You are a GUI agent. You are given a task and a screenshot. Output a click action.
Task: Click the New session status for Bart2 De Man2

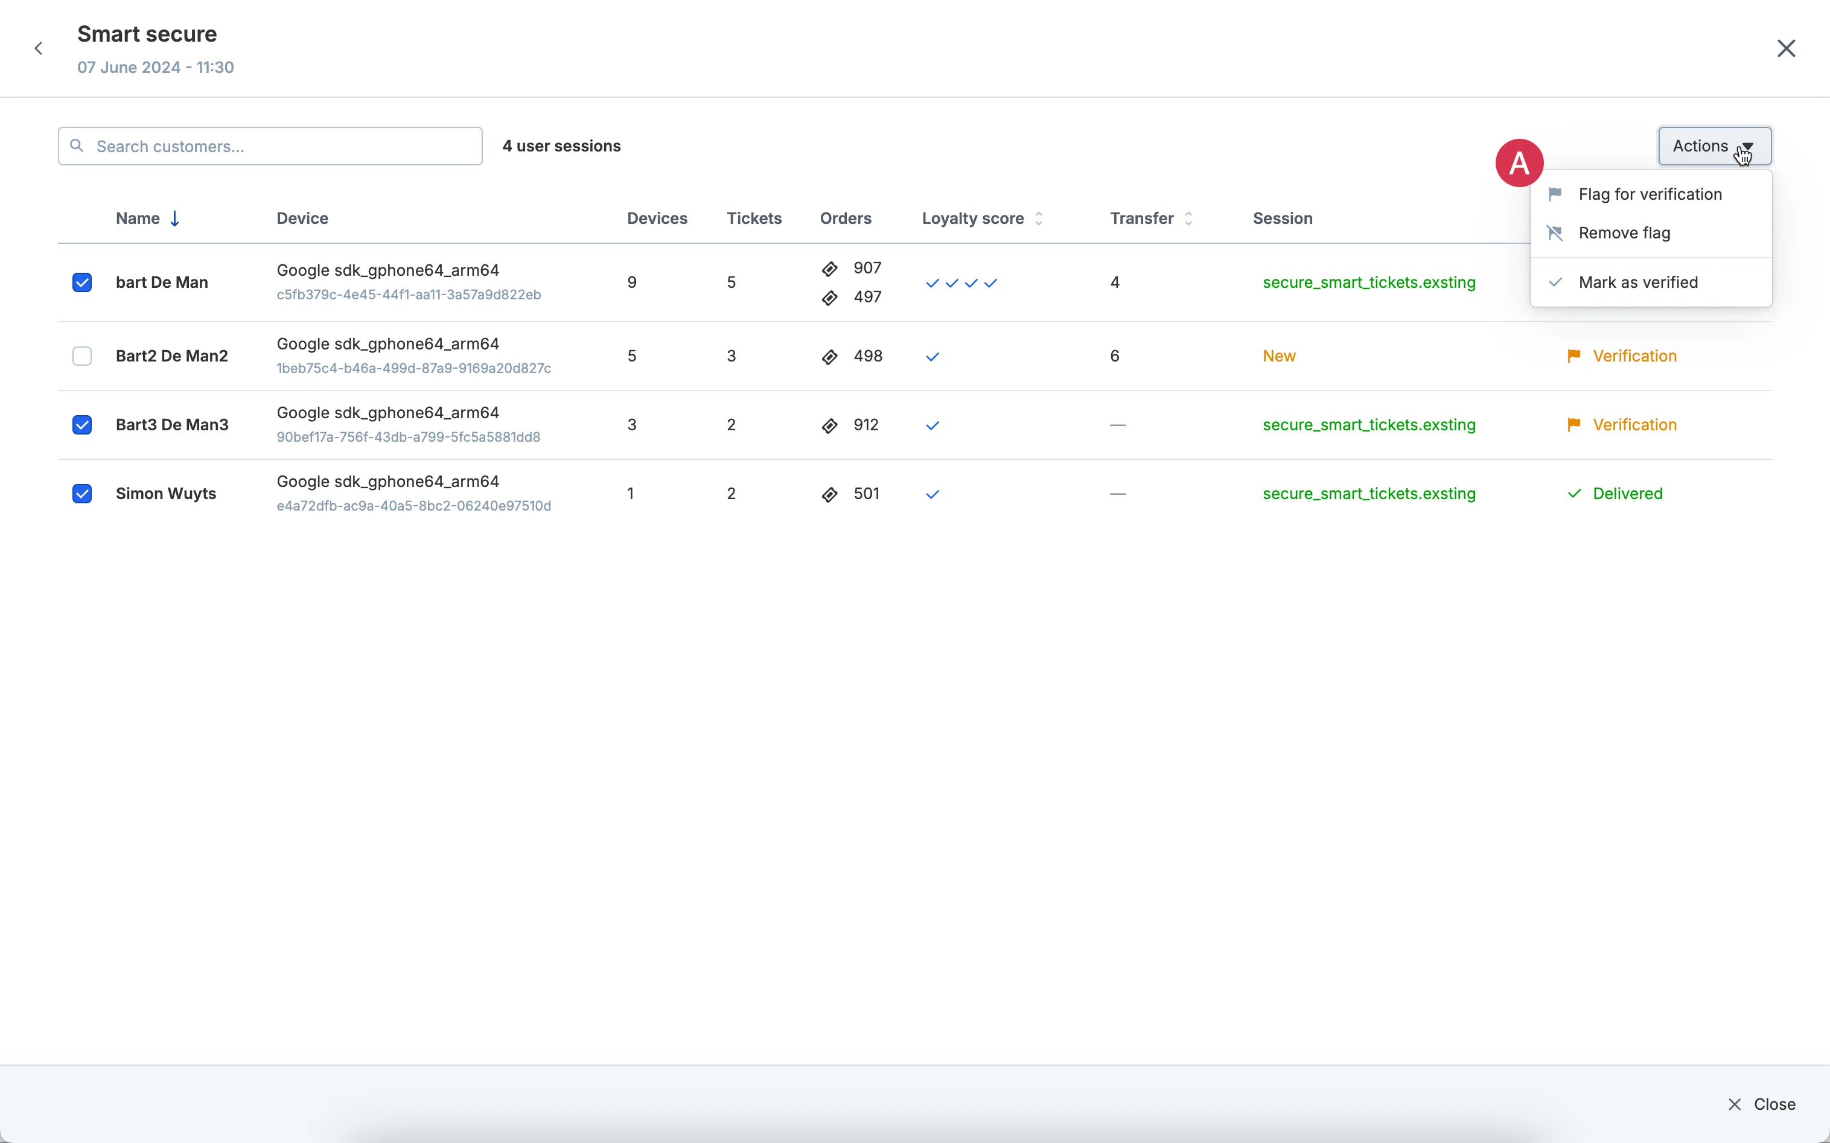pyautogui.click(x=1279, y=356)
